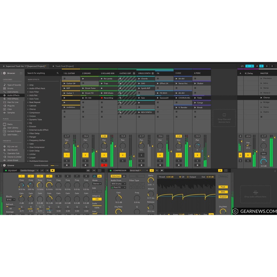Unfold the ATMO GRP group track arrow
This screenshot has height=277, width=277.
pyautogui.click(x=134, y=73)
